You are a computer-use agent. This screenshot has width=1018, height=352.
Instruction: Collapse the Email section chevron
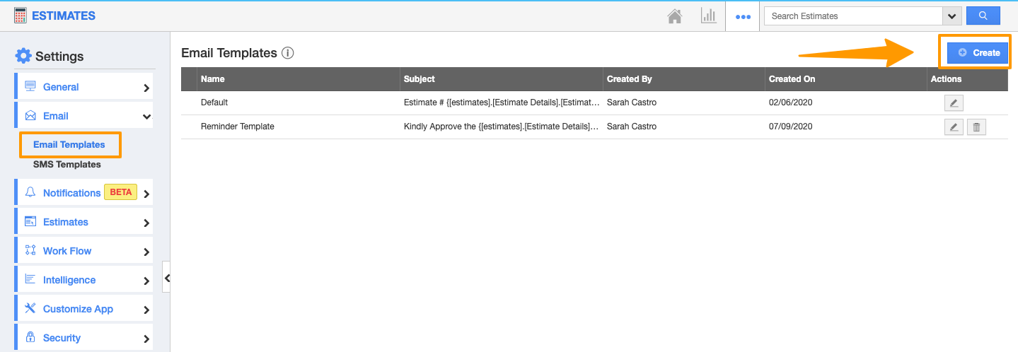click(x=146, y=117)
